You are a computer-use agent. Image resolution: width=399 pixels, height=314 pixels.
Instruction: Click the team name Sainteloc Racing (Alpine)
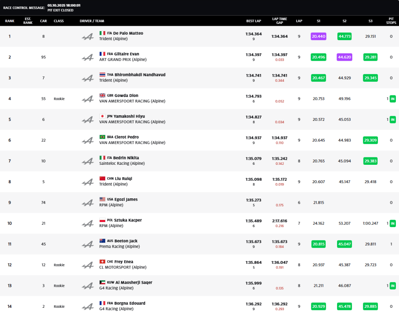[122, 163]
